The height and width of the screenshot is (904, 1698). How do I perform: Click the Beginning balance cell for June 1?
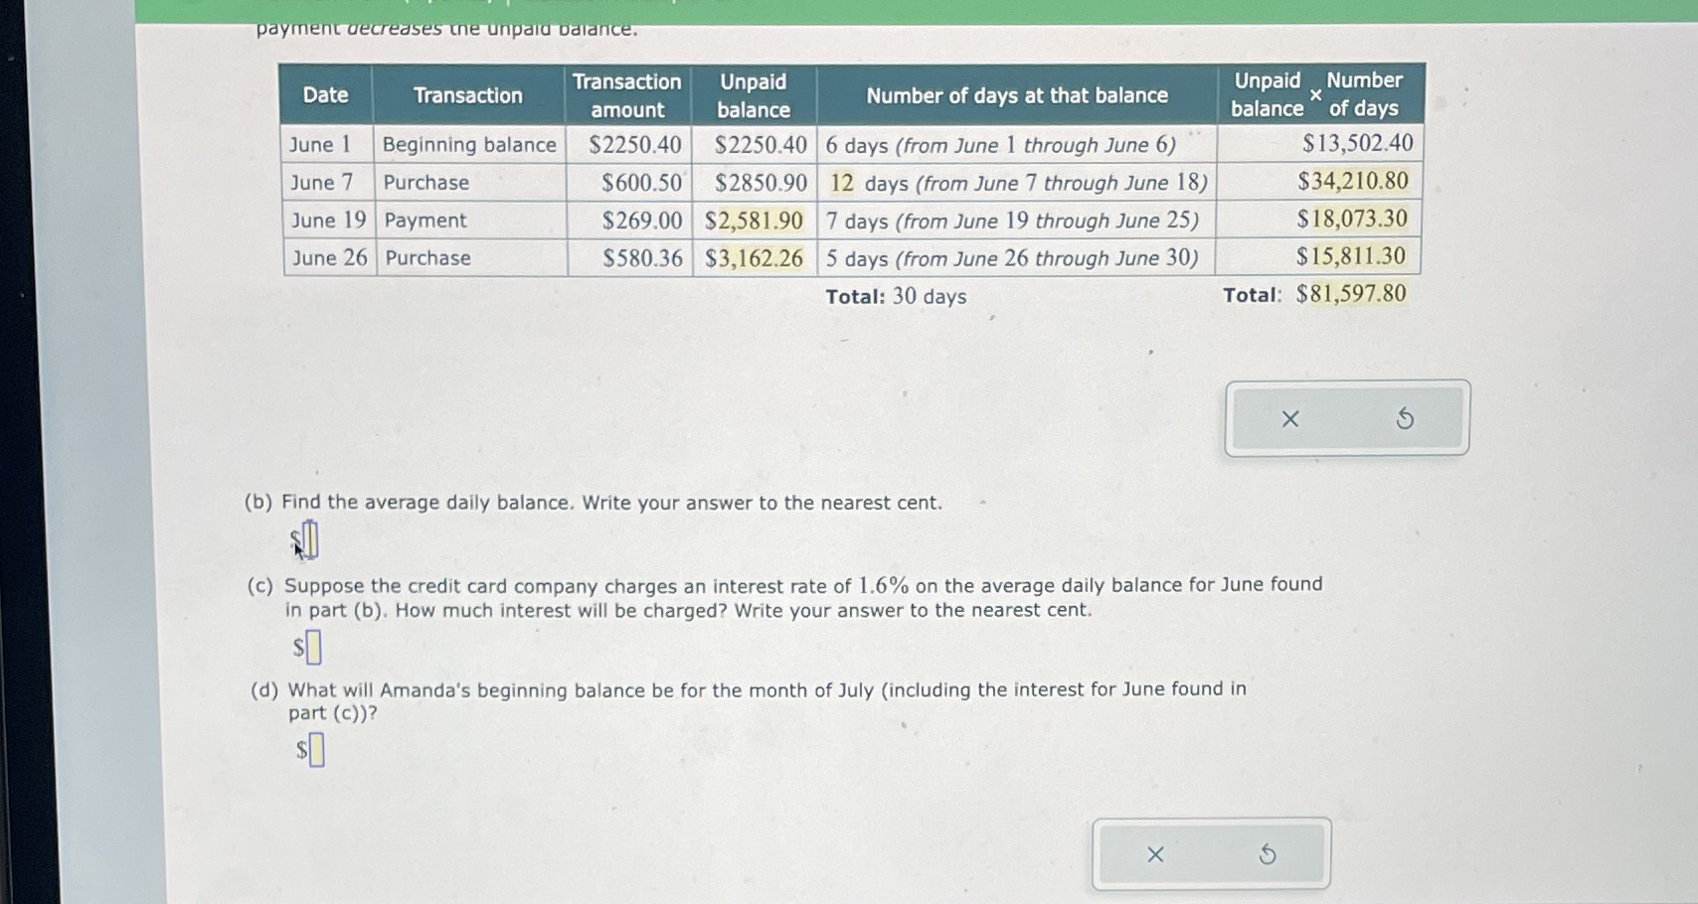point(468,144)
